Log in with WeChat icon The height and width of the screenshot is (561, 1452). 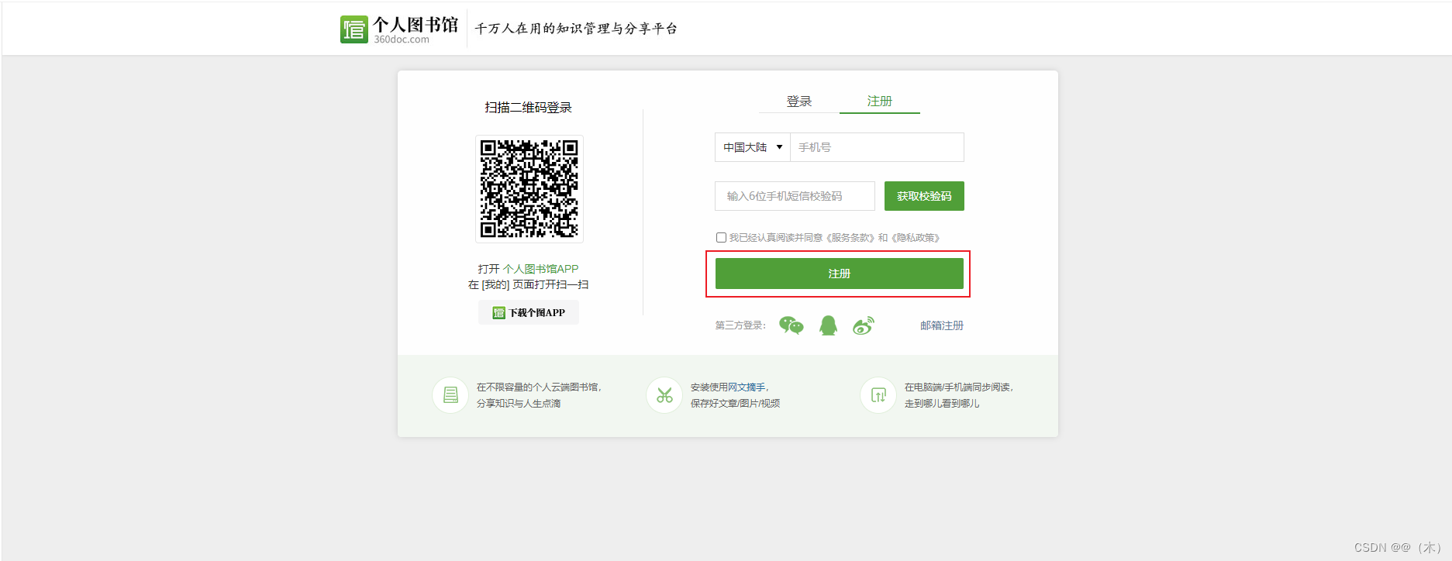tap(792, 325)
